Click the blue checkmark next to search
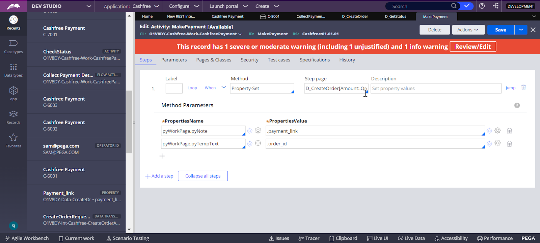 [467, 6]
